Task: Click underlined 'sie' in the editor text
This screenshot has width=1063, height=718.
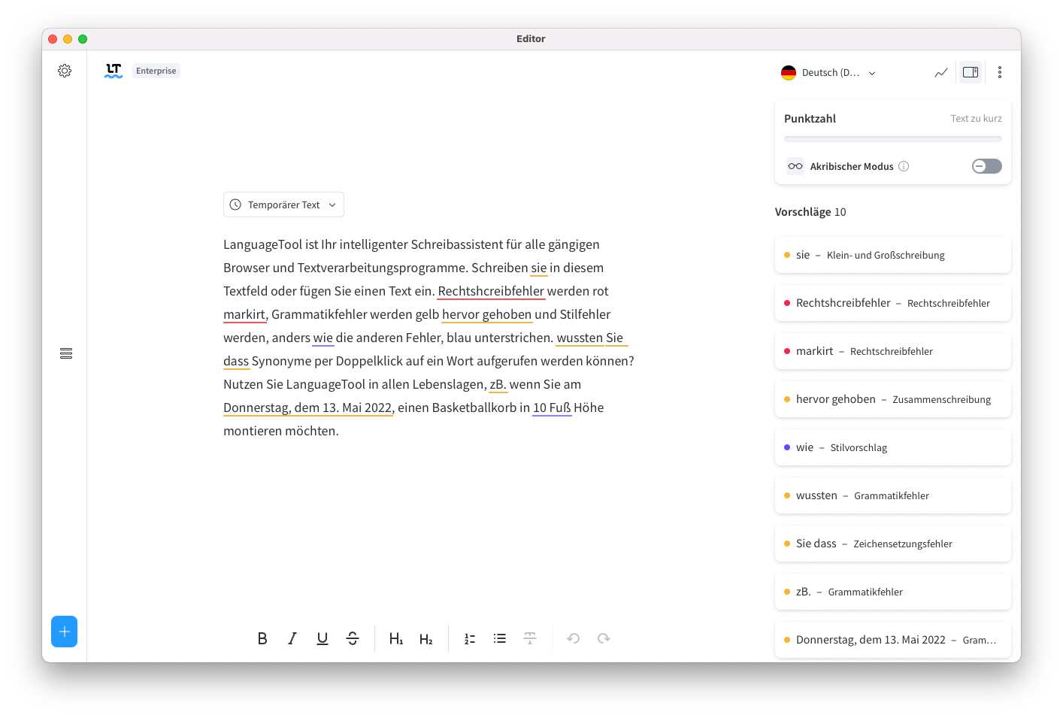Action: (539, 268)
